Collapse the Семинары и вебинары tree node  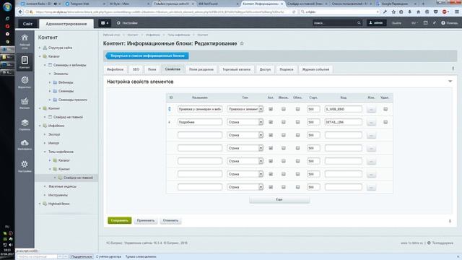(x=45, y=65)
